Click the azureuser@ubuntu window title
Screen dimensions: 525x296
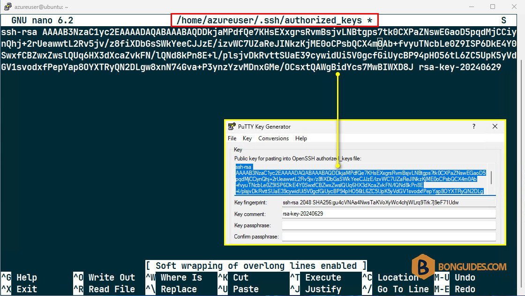click(41, 7)
